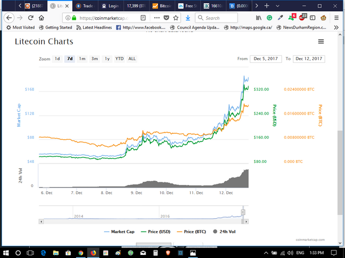Open the downloads arrow panel
This screenshot has height=258, width=345.
click(188, 18)
